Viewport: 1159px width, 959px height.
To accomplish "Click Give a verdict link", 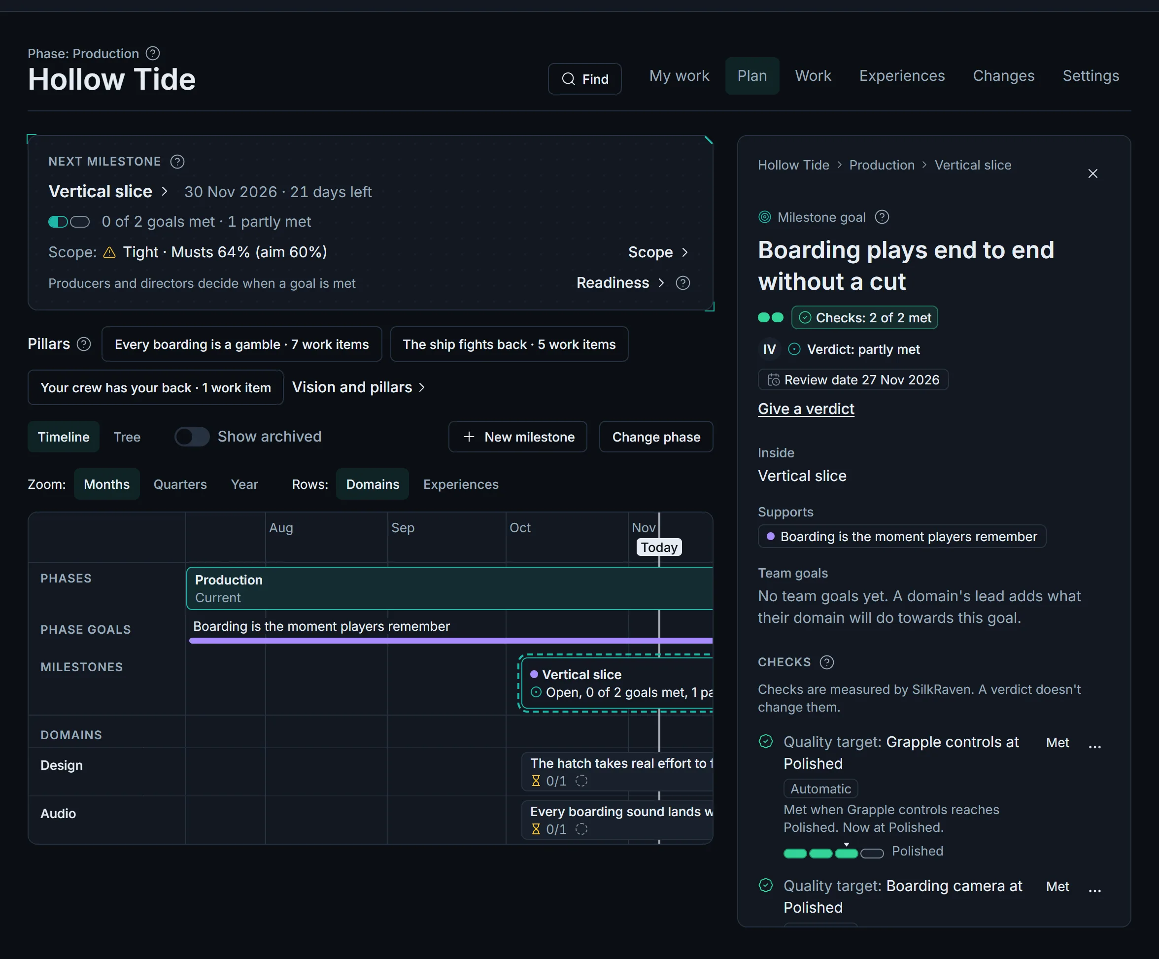I will pyautogui.click(x=806, y=409).
